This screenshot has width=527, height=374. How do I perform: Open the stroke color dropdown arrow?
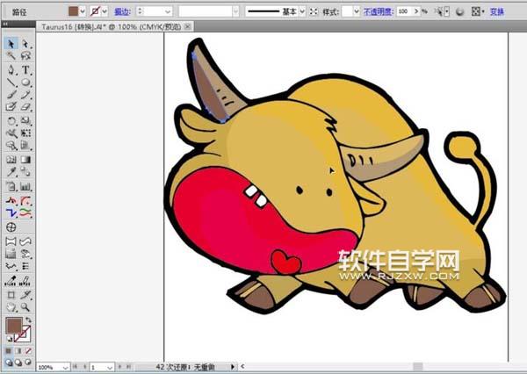pos(105,11)
